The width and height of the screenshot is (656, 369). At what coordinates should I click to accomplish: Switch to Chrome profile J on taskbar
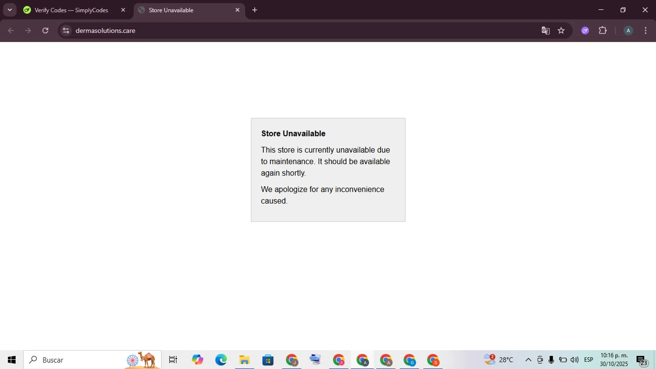tap(292, 360)
